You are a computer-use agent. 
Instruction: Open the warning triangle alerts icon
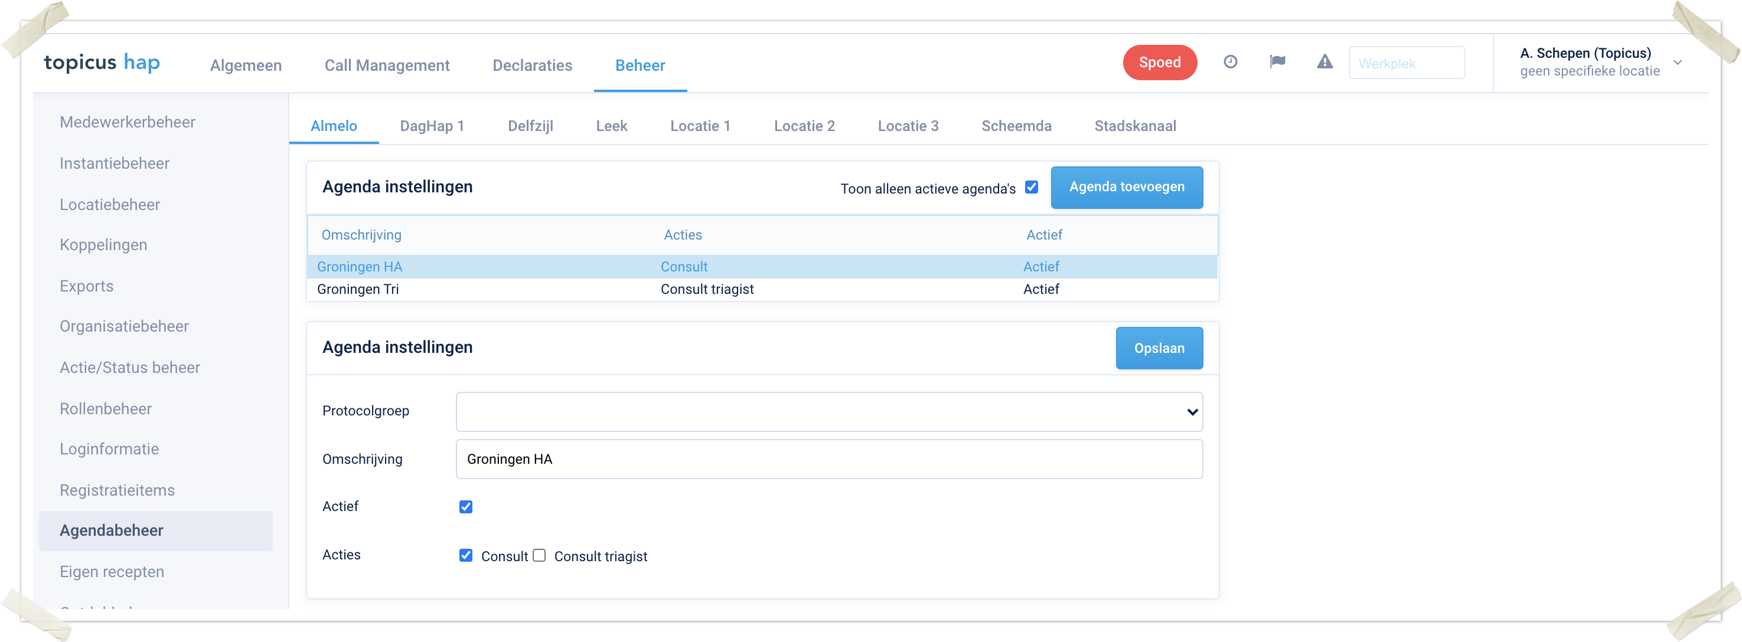click(1324, 62)
